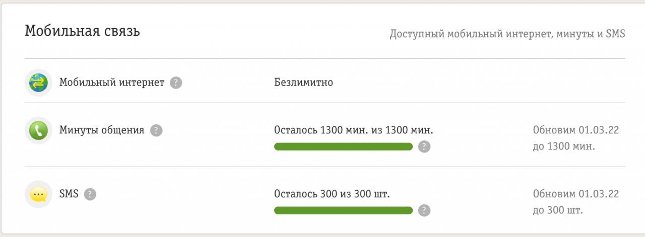Image resolution: width=645 pixels, height=237 pixels.
Task: Select the SMS row label
Action: [69, 194]
